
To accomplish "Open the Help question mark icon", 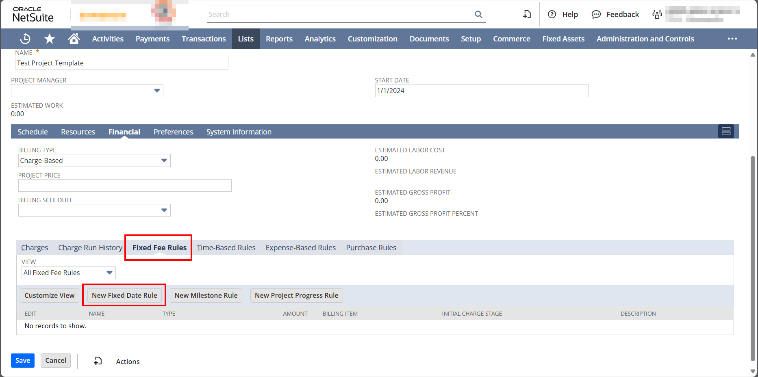I will point(552,15).
